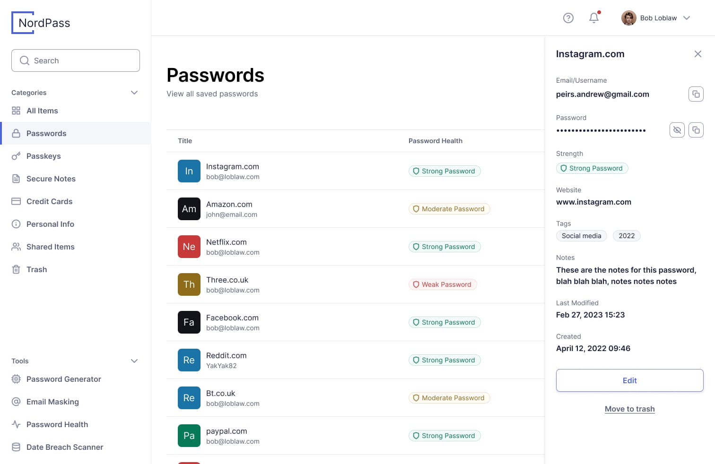The image size is (715, 464).
Task: Click the Trash bin icon
Action: pyautogui.click(x=16, y=269)
